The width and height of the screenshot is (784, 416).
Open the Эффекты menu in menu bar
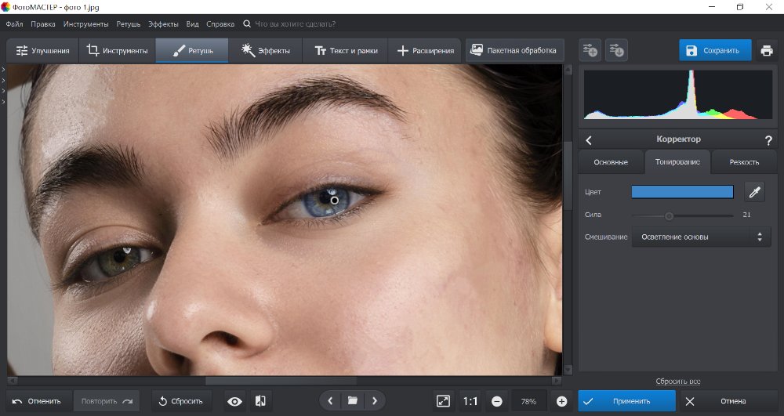[x=165, y=25]
